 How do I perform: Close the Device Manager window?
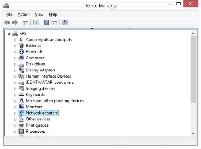click(x=191, y=4)
